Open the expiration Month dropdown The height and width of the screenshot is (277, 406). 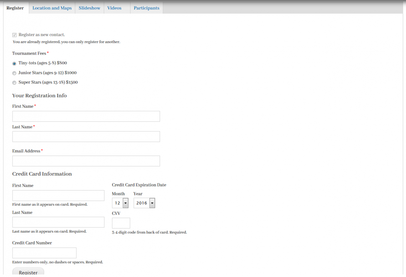(120, 203)
